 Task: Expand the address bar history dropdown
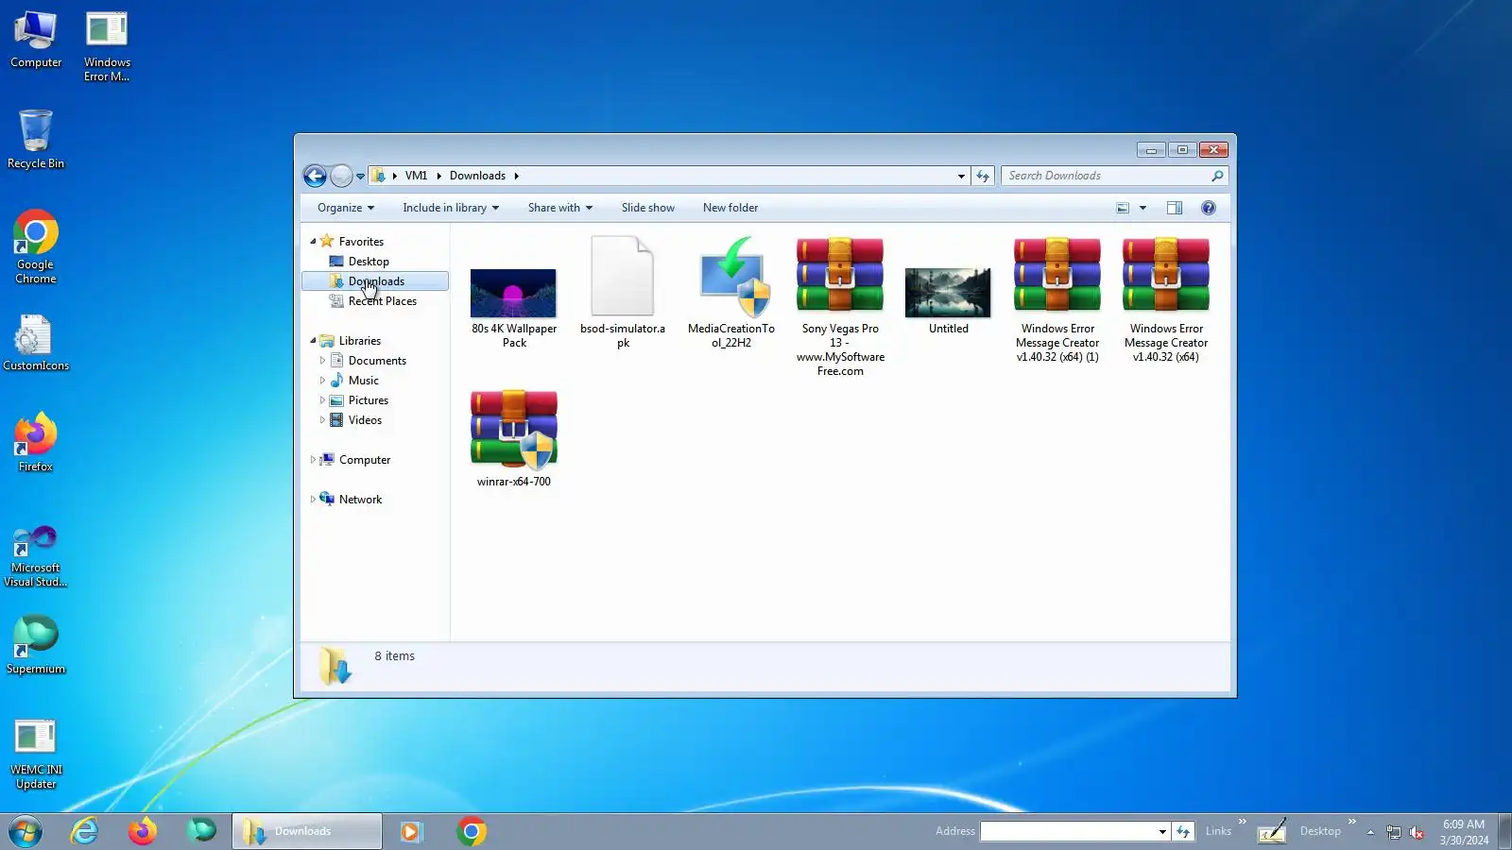click(x=961, y=177)
